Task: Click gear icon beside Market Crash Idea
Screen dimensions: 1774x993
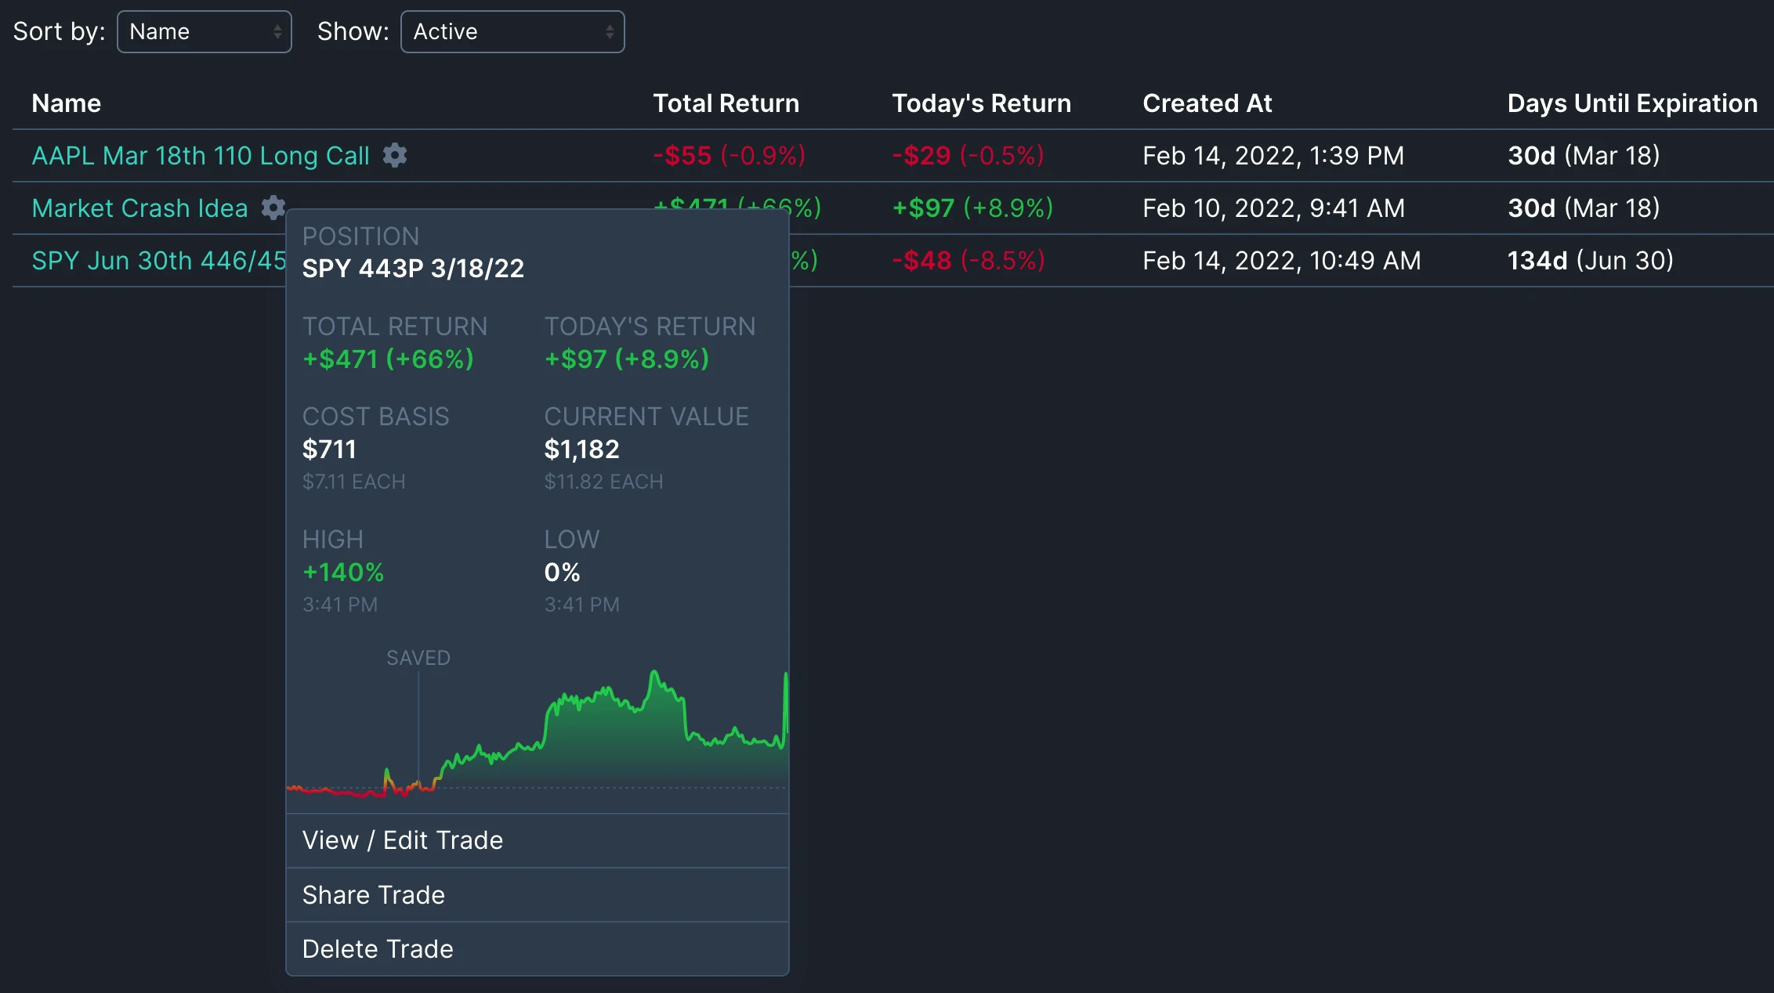Action: (273, 208)
